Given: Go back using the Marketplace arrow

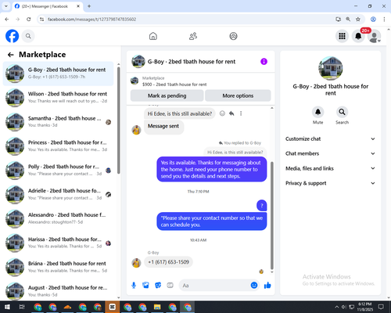Looking at the screenshot, I should [11, 55].
